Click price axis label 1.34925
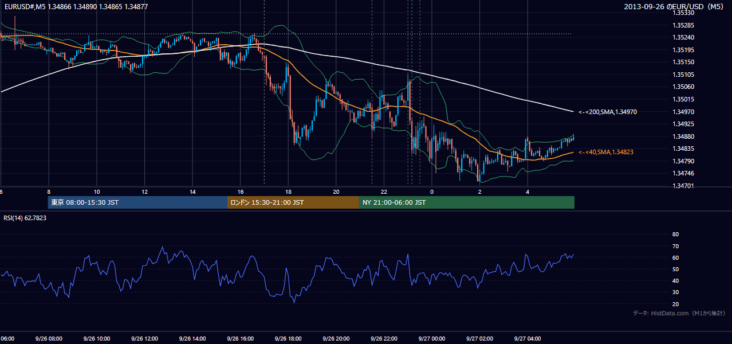Viewport: 732px width, 344px height. coord(683,124)
